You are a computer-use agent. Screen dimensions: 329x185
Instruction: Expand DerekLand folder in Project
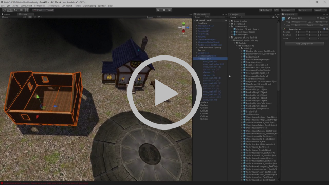[230, 24]
